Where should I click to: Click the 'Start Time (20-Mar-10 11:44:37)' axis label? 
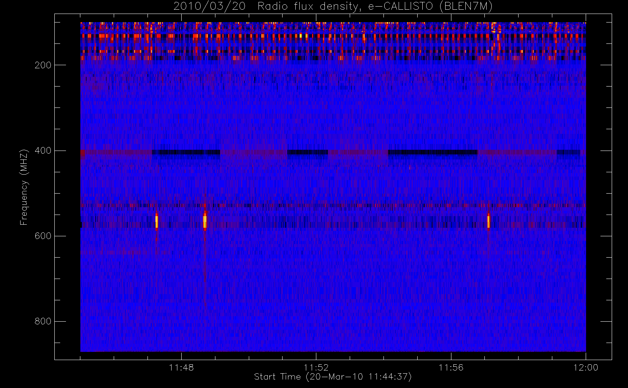click(x=333, y=377)
